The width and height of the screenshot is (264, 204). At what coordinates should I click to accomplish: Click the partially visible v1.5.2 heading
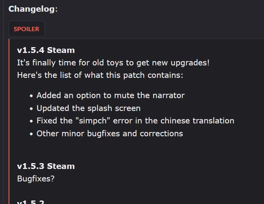point(31,202)
